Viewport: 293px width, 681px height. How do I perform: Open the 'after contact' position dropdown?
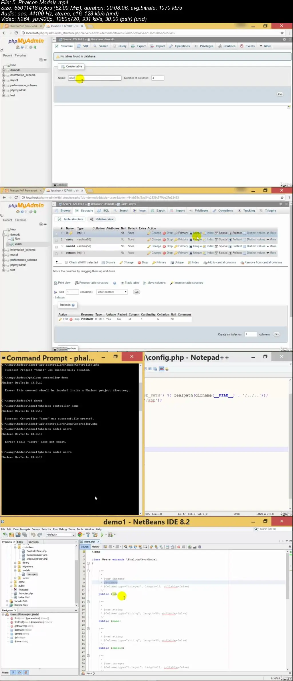(x=112, y=292)
